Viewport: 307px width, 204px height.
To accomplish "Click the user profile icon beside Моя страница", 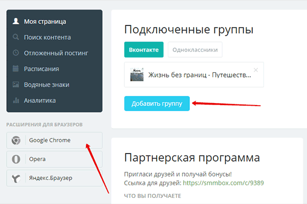I will tap(16, 21).
